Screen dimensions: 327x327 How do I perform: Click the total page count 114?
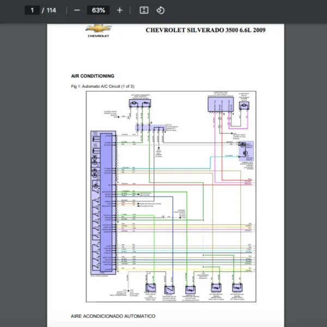click(51, 10)
